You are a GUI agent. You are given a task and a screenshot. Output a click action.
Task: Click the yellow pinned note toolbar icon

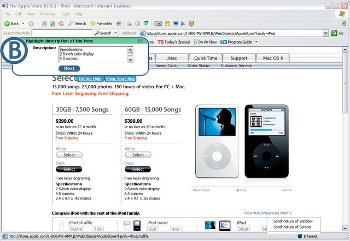pyautogui.click(x=191, y=23)
